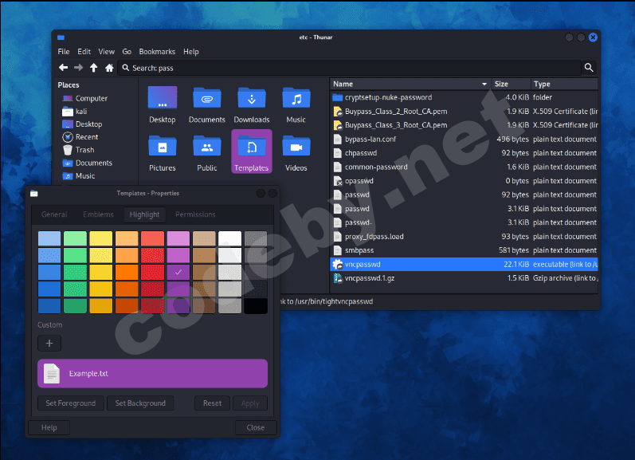
Task: Open the Bookmarks menu
Action: [x=157, y=52]
